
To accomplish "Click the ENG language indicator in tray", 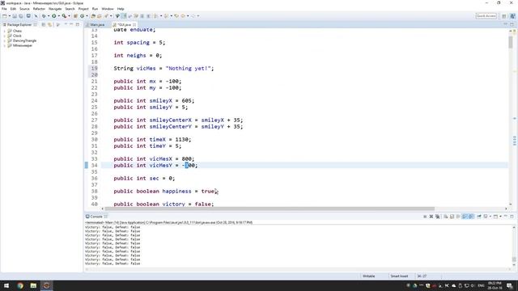I will [x=481, y=285].
